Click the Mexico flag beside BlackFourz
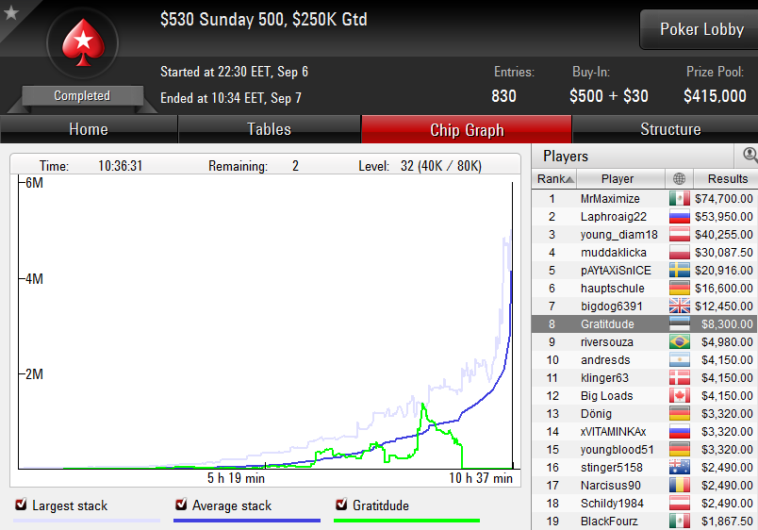This screenshot has height=530, width=758. coord(679,521)
